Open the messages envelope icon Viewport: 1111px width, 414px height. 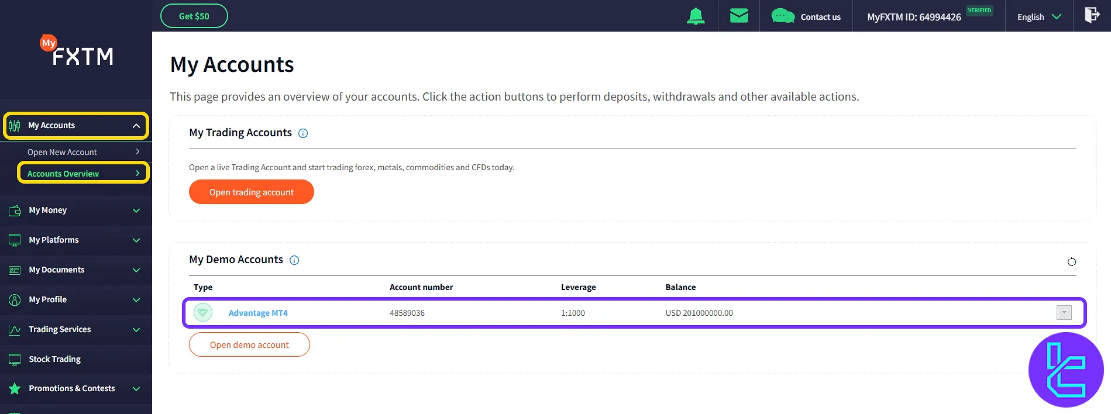739,16
